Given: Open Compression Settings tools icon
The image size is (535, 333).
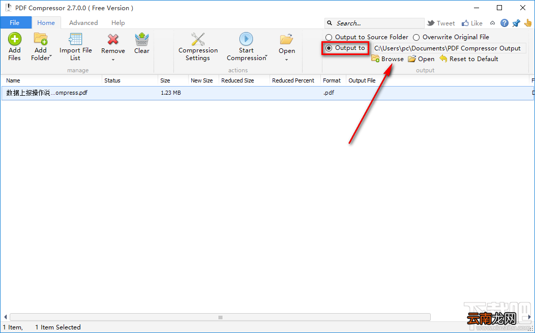Looking at the screenshot, I should point(198,39).
